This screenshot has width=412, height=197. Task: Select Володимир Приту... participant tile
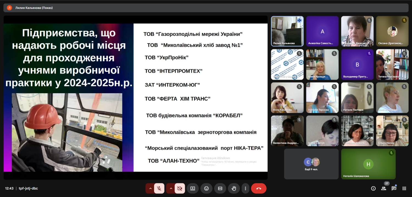click(357, 64)
